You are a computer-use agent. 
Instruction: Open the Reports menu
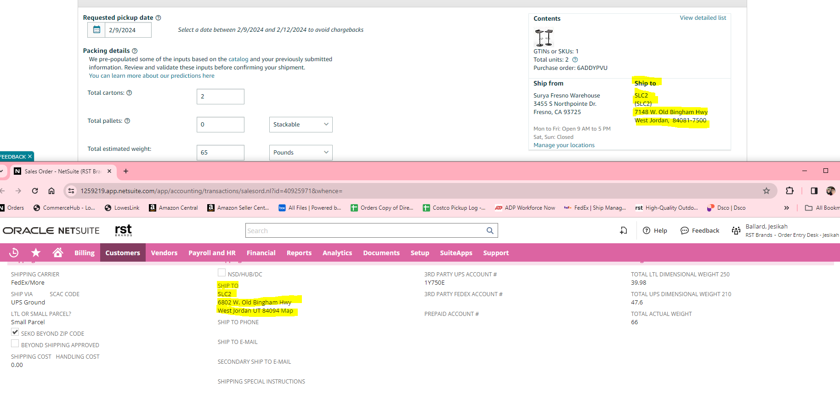(x=299, y=253)
